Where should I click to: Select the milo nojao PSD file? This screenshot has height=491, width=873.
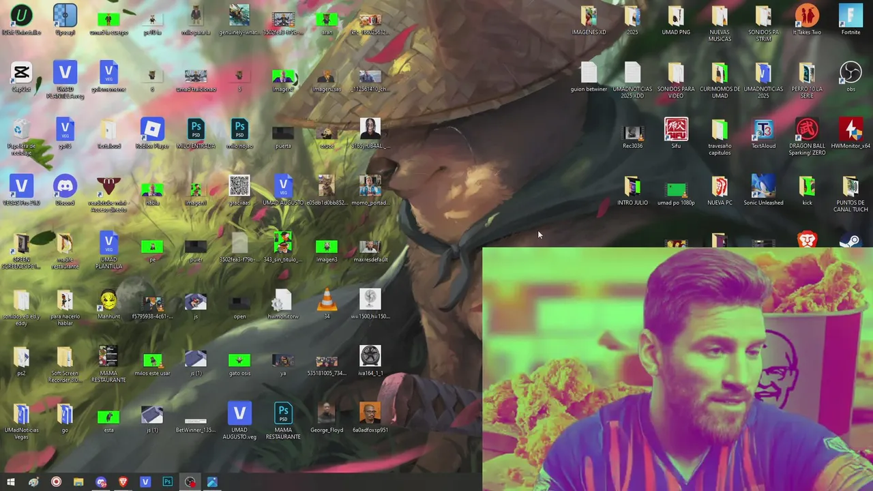tap(239, 134)
